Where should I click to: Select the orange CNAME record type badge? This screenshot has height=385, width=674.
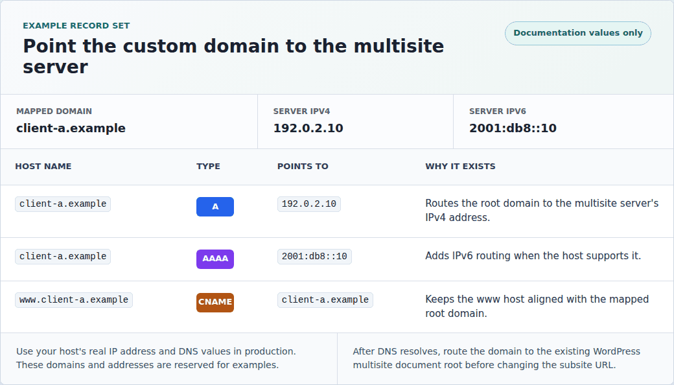pyautogui.click(x=215, y=303)
